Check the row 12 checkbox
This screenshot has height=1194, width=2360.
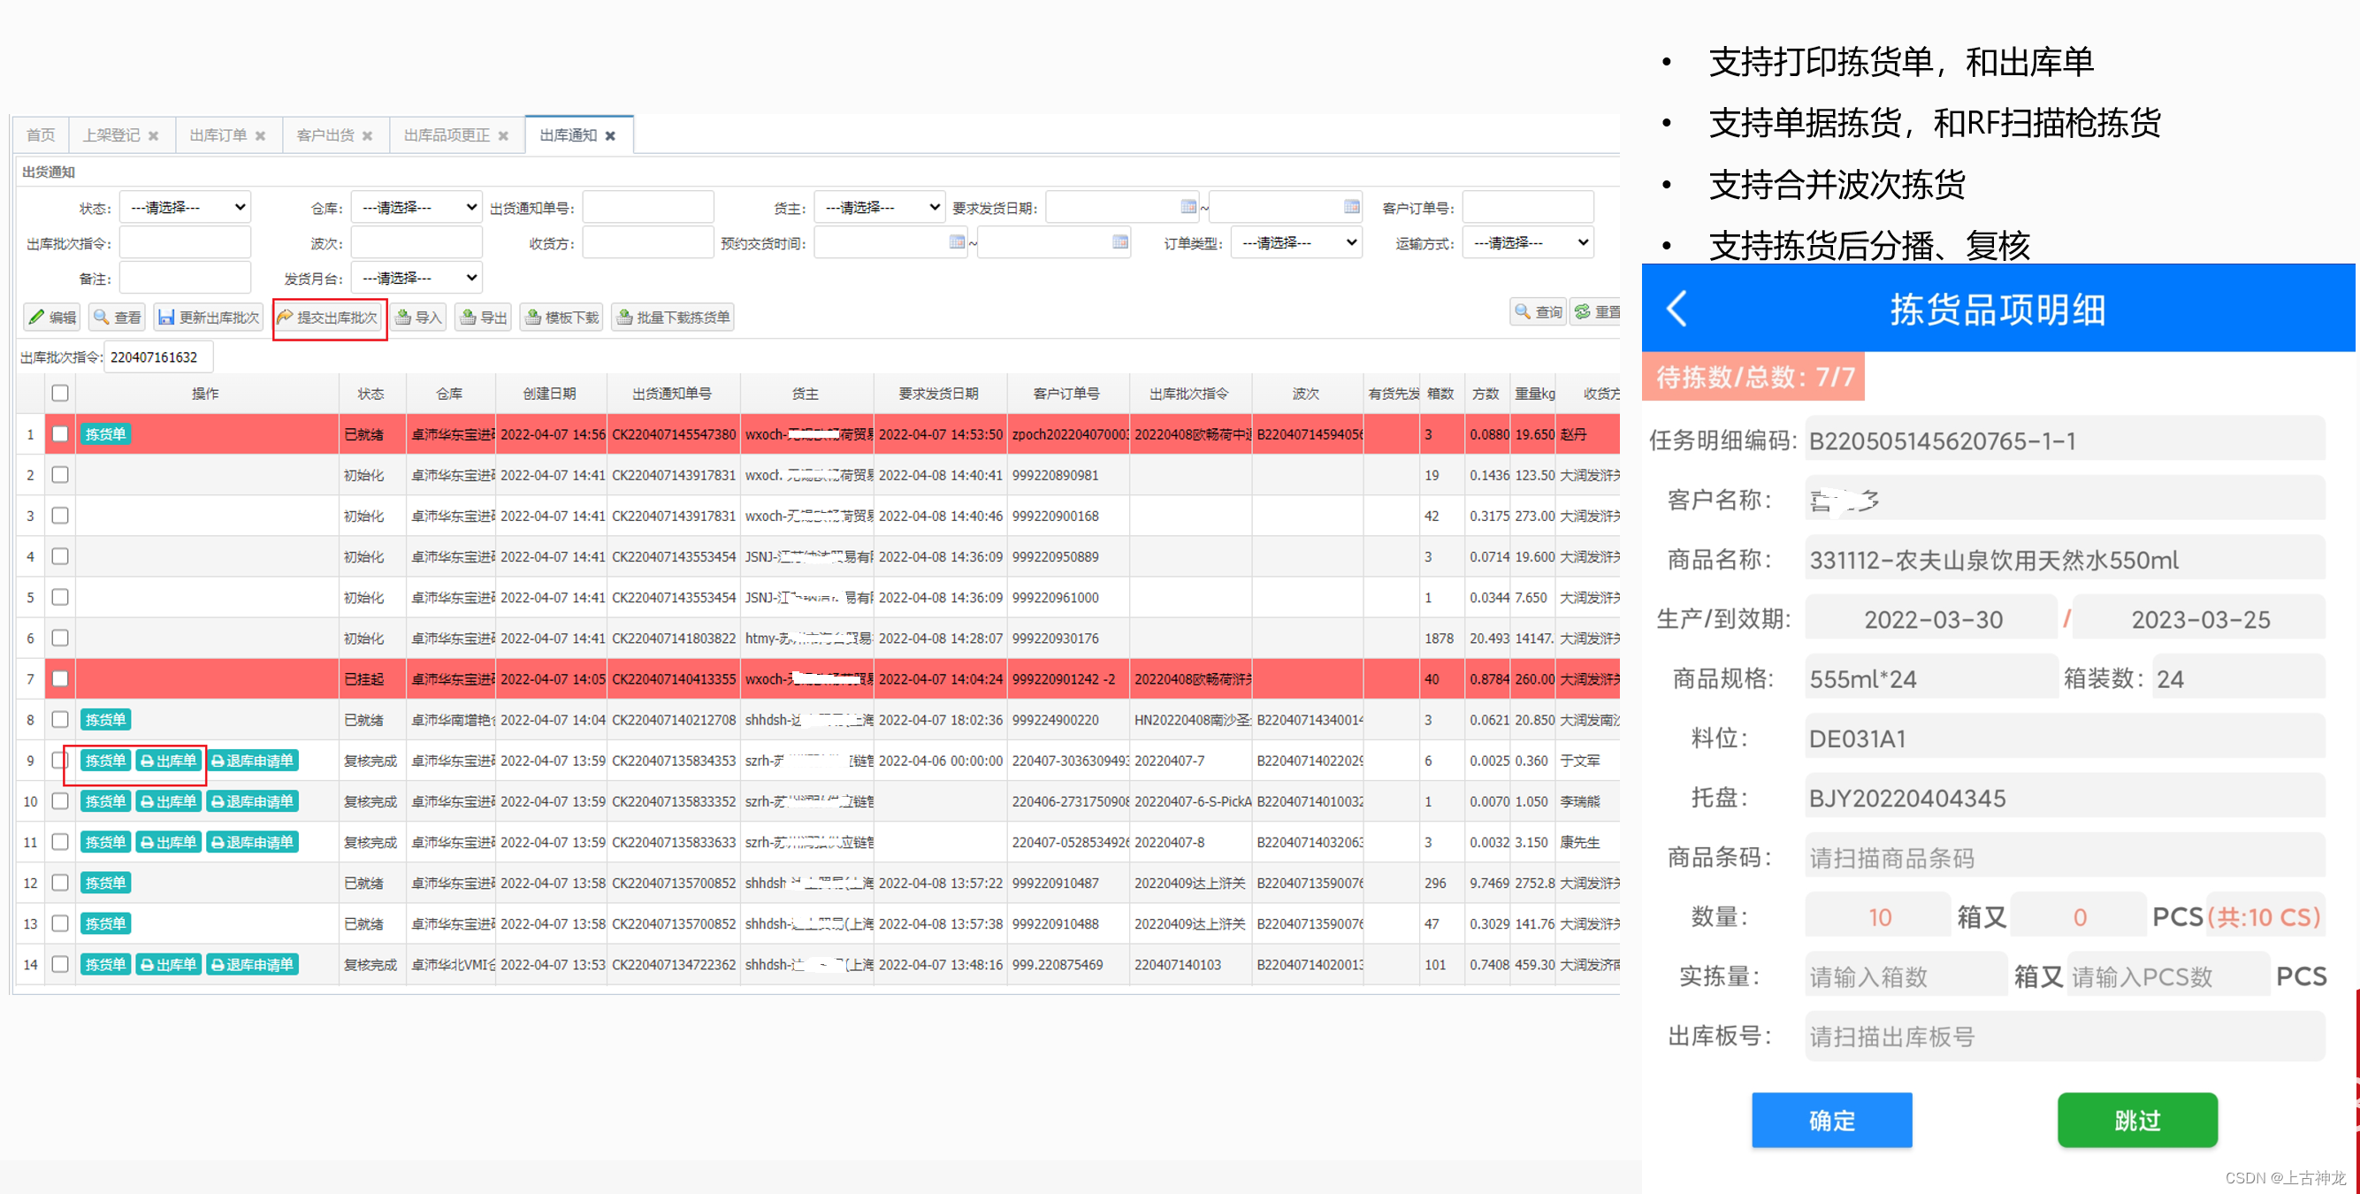60,883
